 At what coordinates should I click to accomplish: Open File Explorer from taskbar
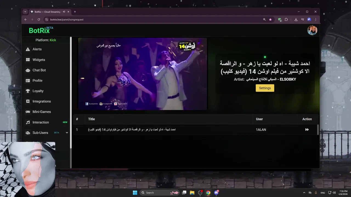pos(192,193)
